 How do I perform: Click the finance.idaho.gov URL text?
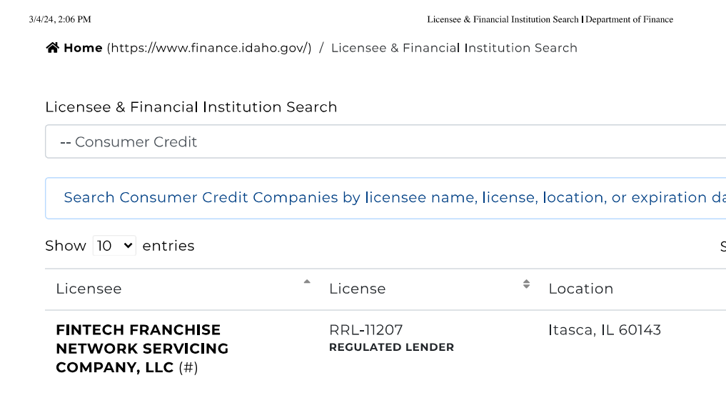coord(209,48)
